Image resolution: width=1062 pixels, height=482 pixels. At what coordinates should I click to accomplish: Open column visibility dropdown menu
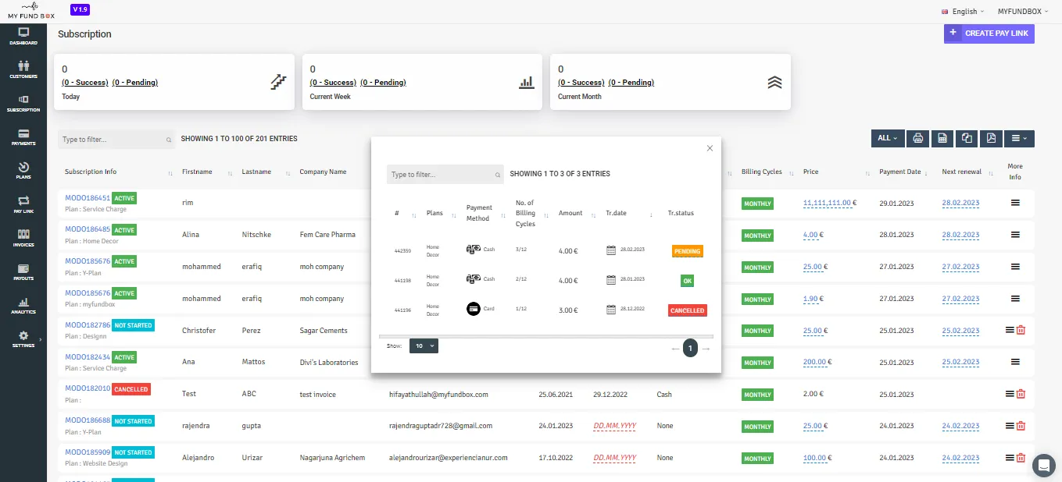click(x=1019, y=138)
